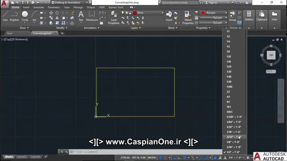Toggle annotation visibility icon in status bar

pyautogui.click(x=215, y=157)
